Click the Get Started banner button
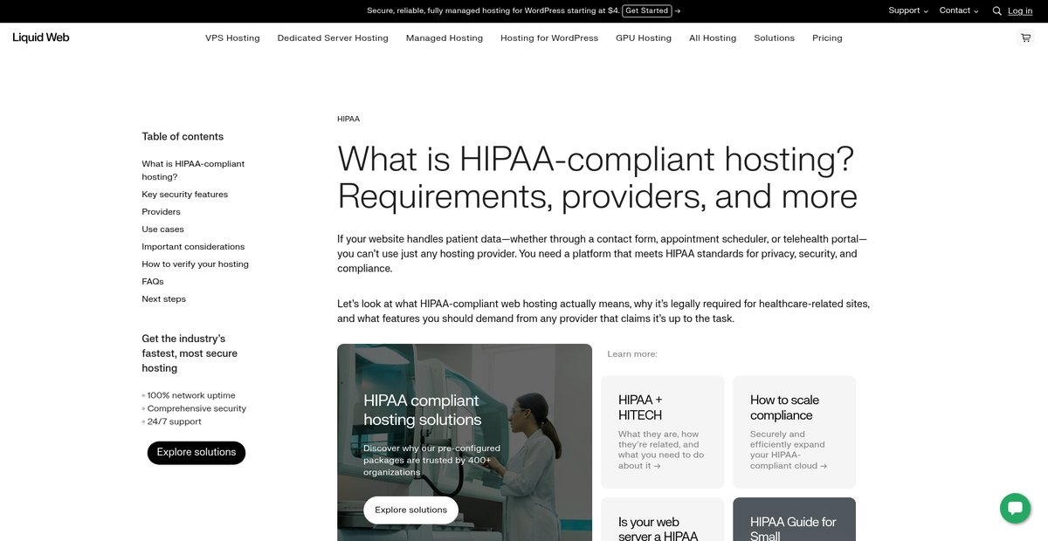 pos(647,10)
